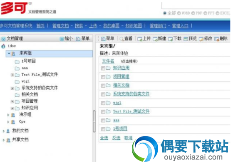Click folder icon beside wjgl in tree

tap(17, 81)
